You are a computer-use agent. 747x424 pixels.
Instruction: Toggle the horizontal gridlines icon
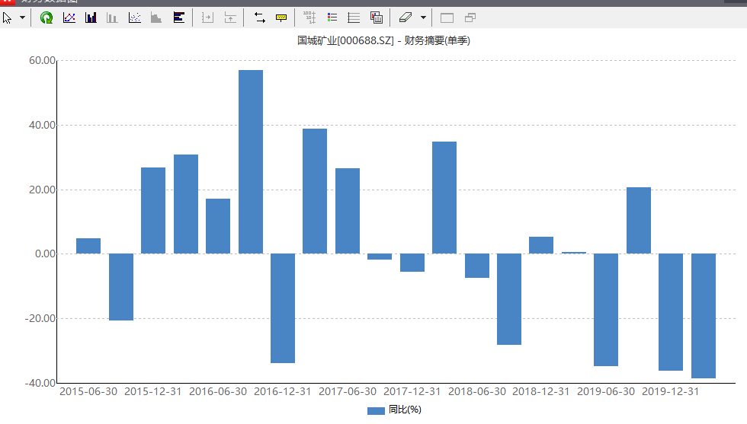(x=354, y=18)
